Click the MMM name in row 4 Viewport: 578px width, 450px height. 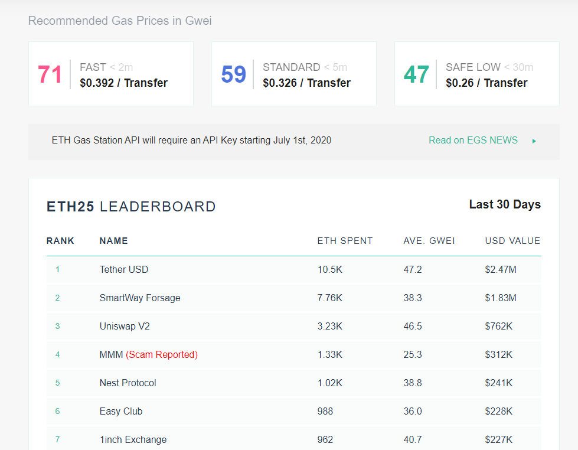(x=111, y=355)
